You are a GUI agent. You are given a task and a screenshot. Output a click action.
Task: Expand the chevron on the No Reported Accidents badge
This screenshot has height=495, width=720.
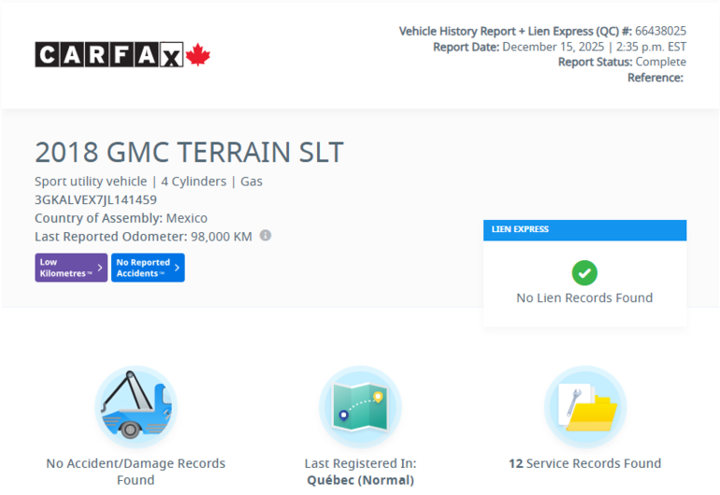(x=177, y=268)
